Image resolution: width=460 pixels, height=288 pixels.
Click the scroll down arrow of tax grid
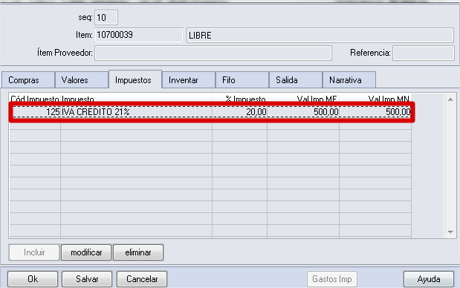(450, 232)
